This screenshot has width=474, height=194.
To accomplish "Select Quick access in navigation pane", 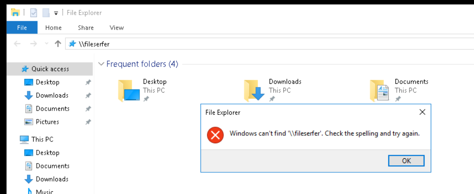I will [49, 69].
